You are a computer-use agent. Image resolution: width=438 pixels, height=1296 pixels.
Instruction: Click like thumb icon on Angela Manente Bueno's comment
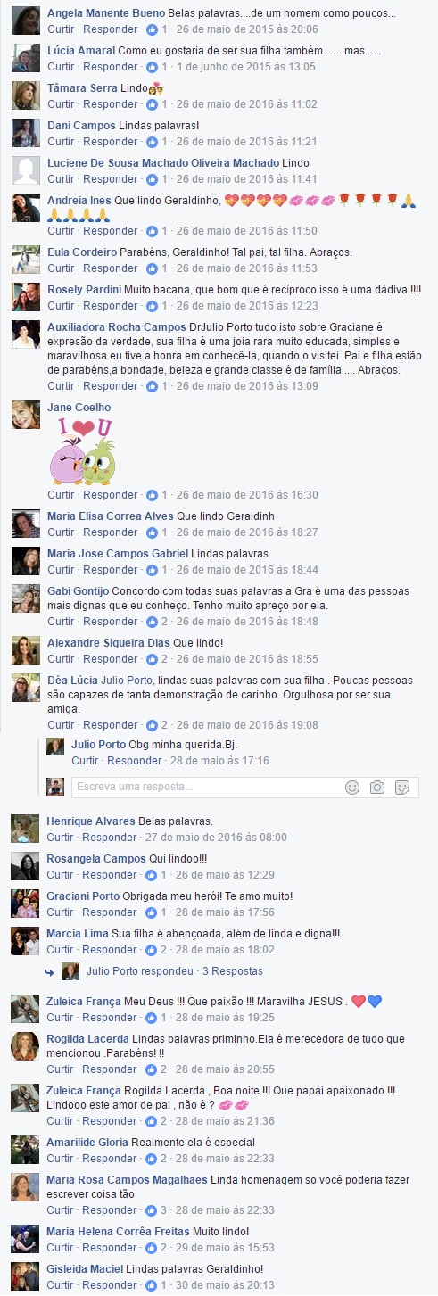[152, 29]
